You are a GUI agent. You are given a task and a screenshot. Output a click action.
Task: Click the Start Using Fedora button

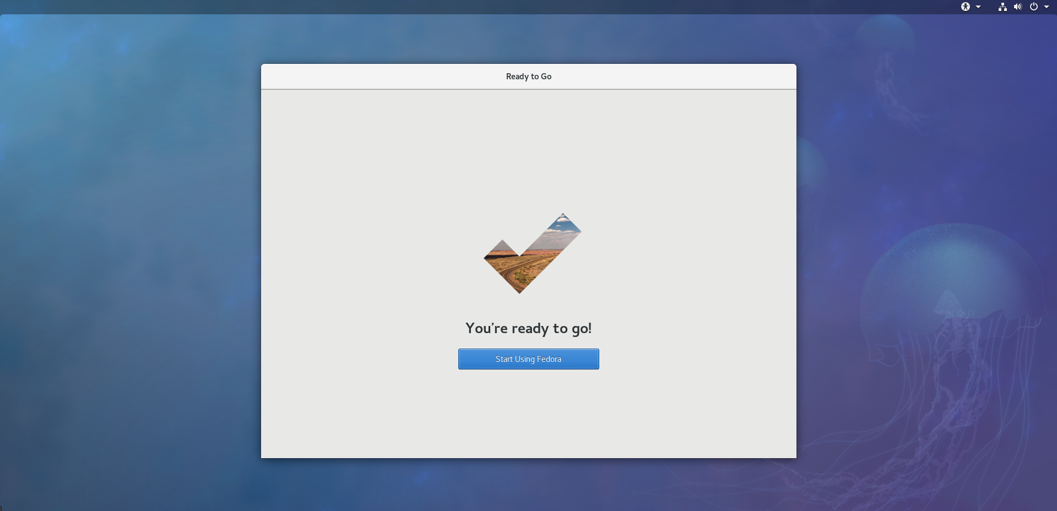tap(528, 359)
